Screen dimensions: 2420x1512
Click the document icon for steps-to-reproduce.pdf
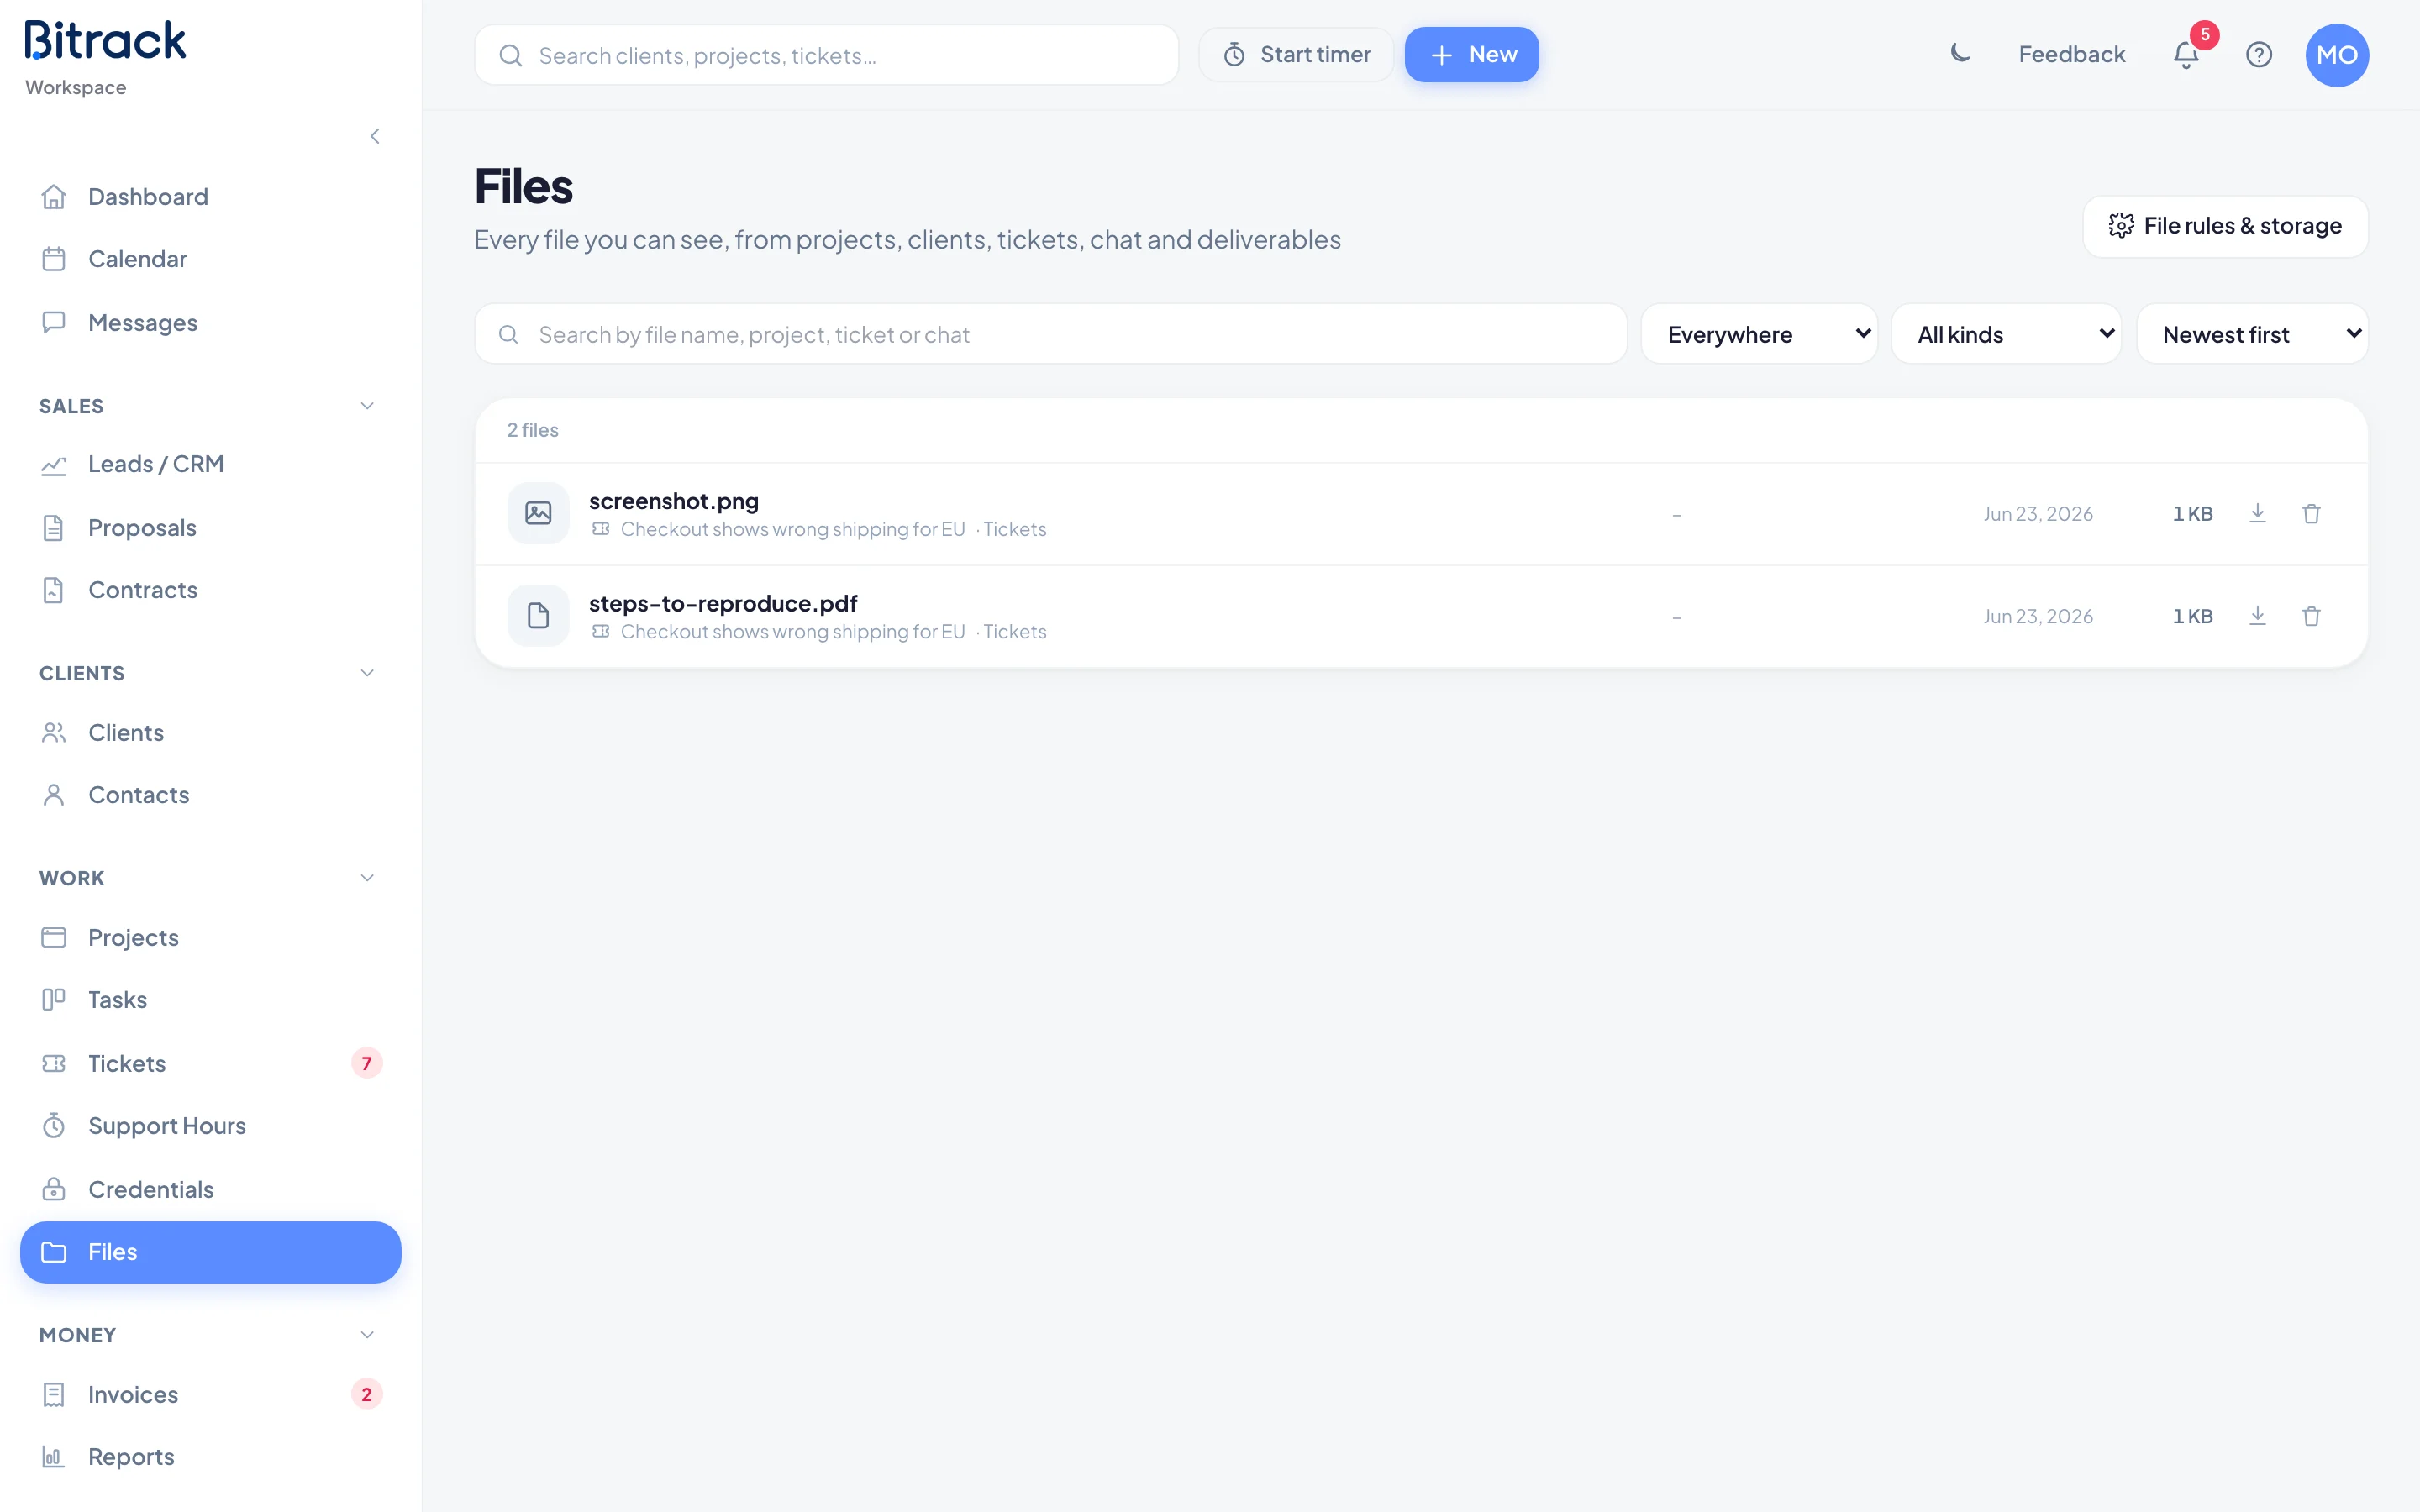click(538, 616)
